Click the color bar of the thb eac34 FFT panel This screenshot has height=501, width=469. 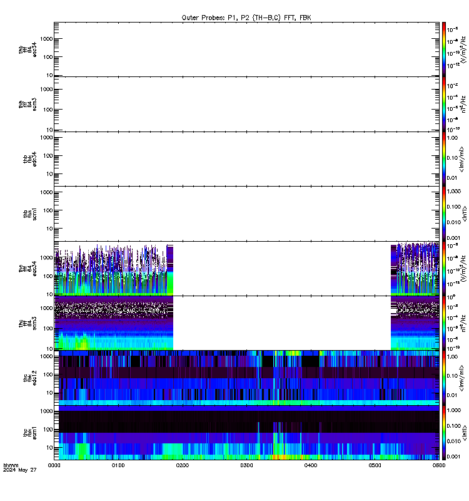(x=443, y=49)
